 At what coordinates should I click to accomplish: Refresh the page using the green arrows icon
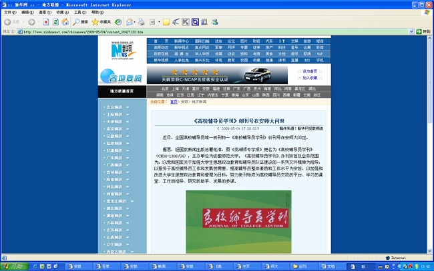point(55,22)
